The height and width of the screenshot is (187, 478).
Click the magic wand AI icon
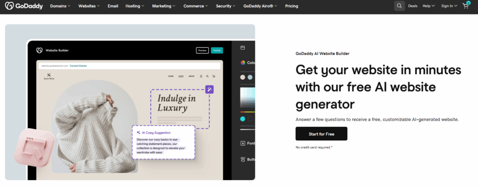(210, 89)
